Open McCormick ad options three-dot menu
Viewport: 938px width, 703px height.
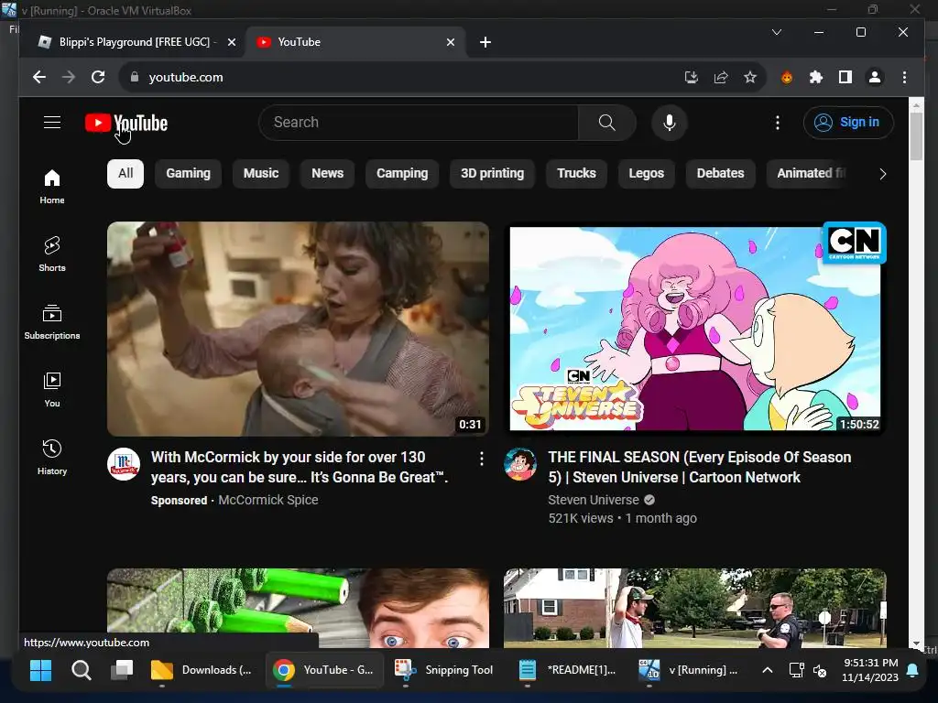pos(482,459)
